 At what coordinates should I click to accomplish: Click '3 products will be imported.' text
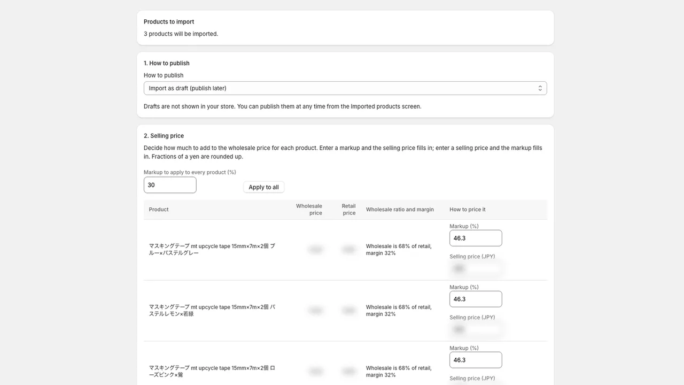tap(181, 34)
